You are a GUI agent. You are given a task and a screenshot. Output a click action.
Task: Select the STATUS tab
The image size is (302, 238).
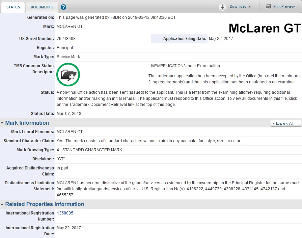click(x=13, y=7)
